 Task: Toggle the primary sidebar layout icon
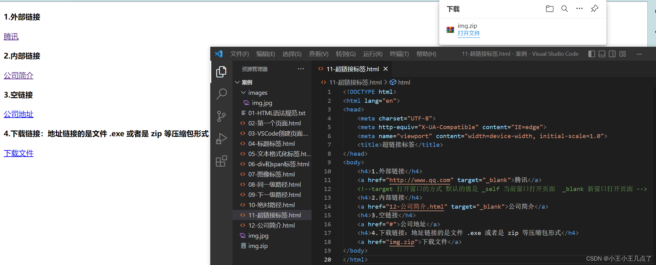pyautogui.click(x=592, y=54)
